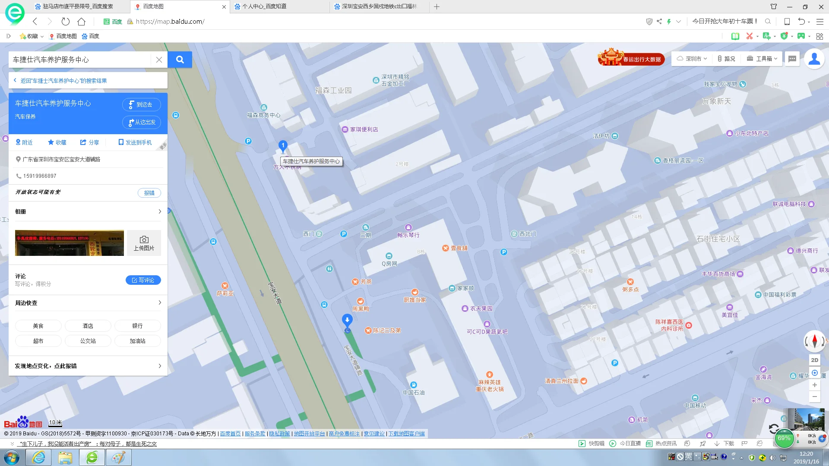The width and height of the screenshot is (829, 466).
Task: Zoom out with the minus button
Action: [814, 397]
